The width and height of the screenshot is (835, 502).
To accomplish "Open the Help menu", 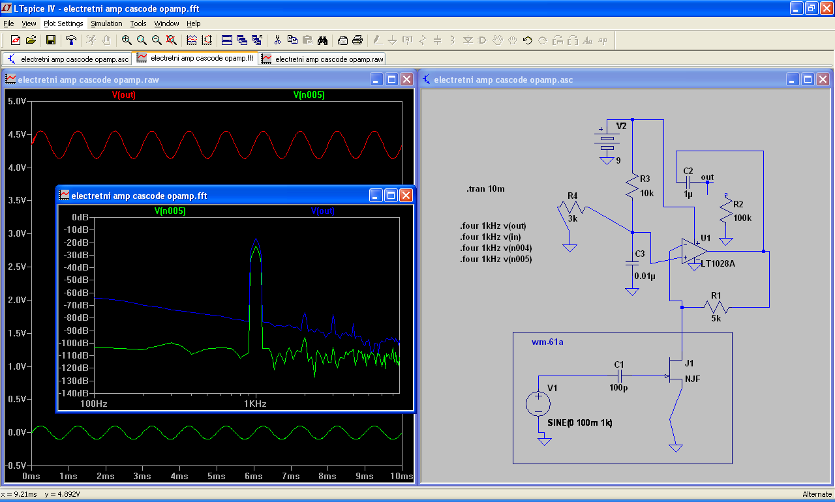I will coord(194,23).
